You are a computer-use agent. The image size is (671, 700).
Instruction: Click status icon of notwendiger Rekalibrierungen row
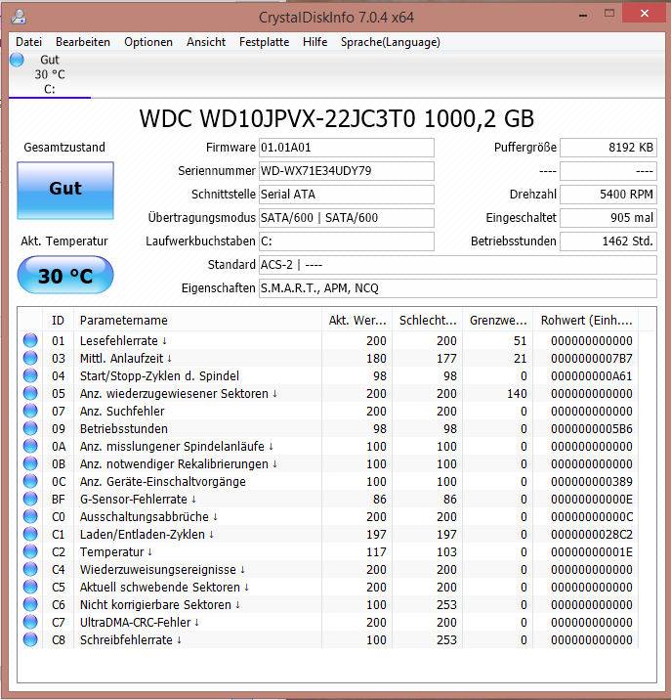click(30, 463)
